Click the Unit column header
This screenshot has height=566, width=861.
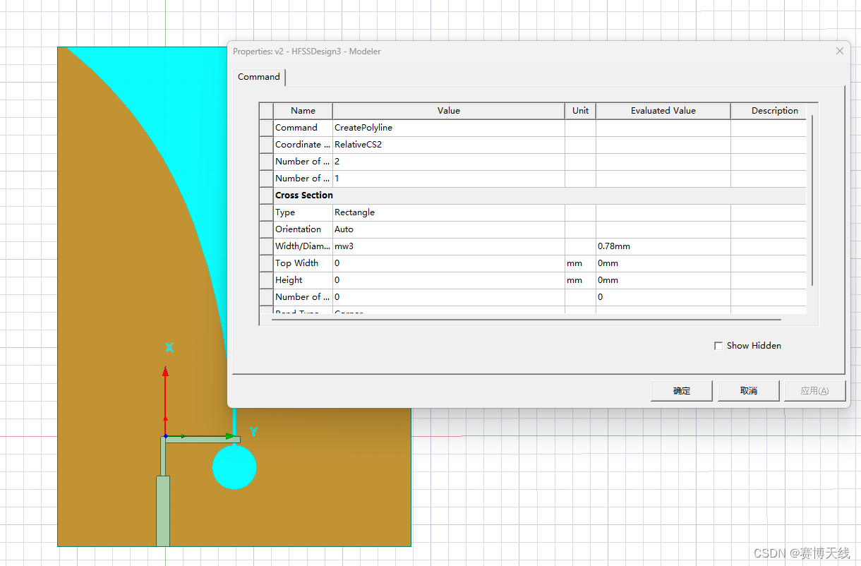tap(581, 111)
